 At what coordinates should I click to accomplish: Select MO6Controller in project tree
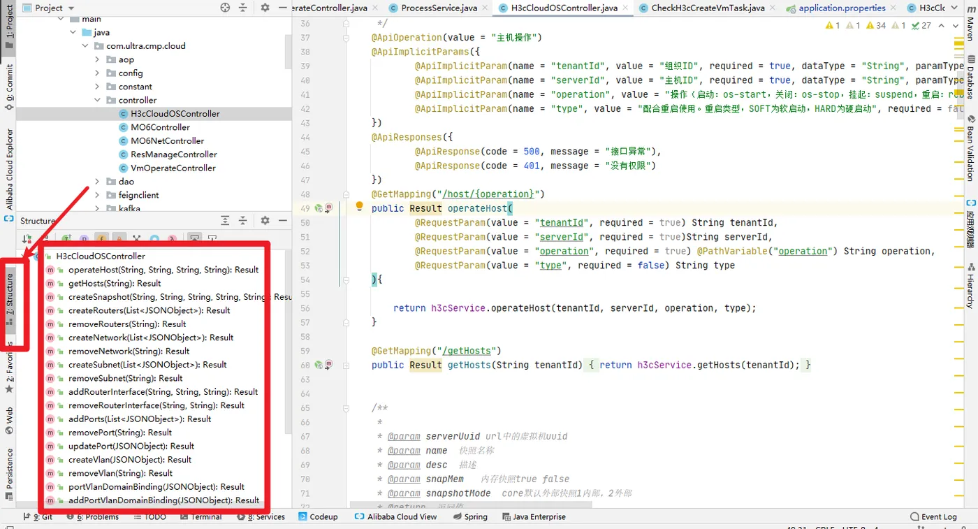tap(160, 127)
